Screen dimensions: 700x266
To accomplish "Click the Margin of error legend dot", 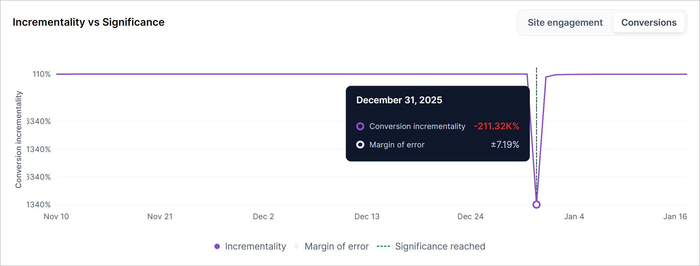I will pos(297,246).
